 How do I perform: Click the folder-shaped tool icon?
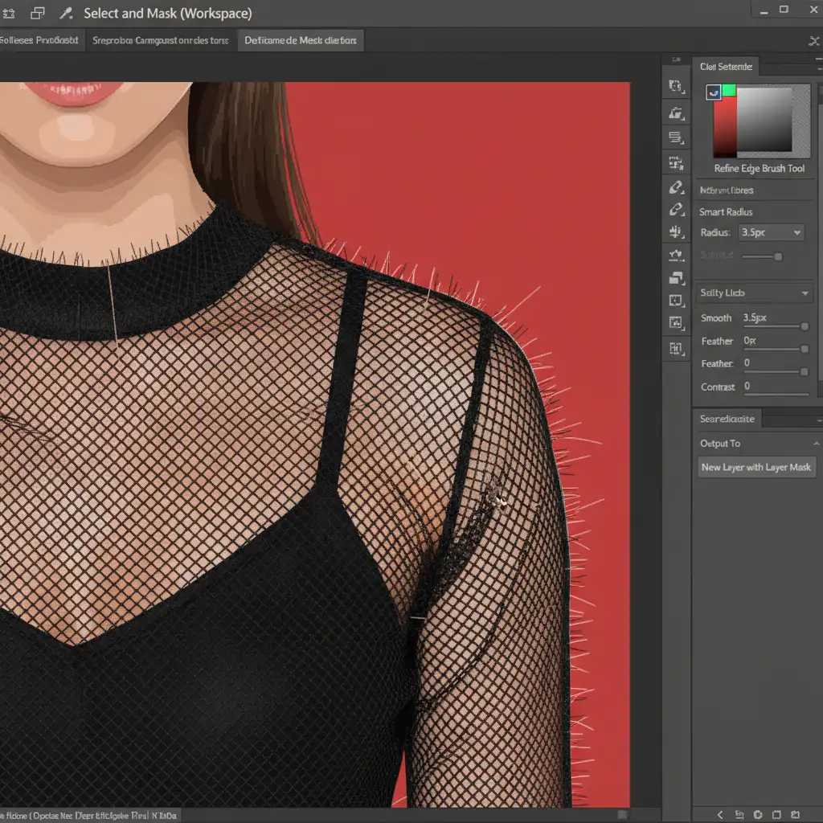click(x=676, y=113)
